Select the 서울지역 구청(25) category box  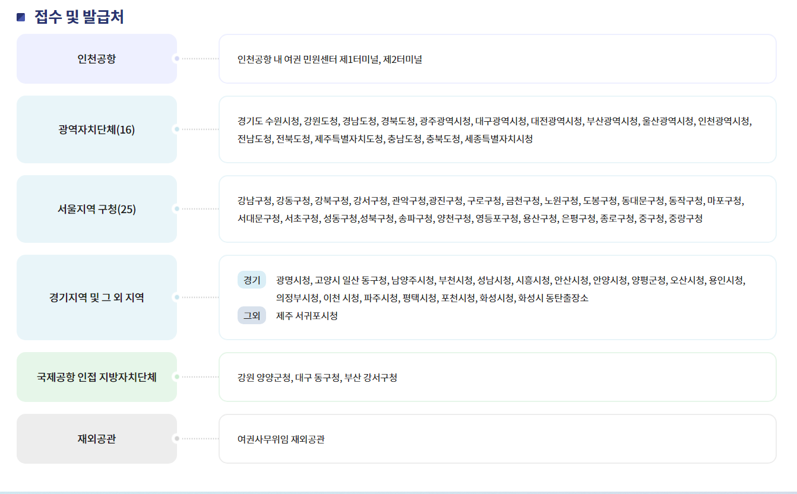(97, 208)
